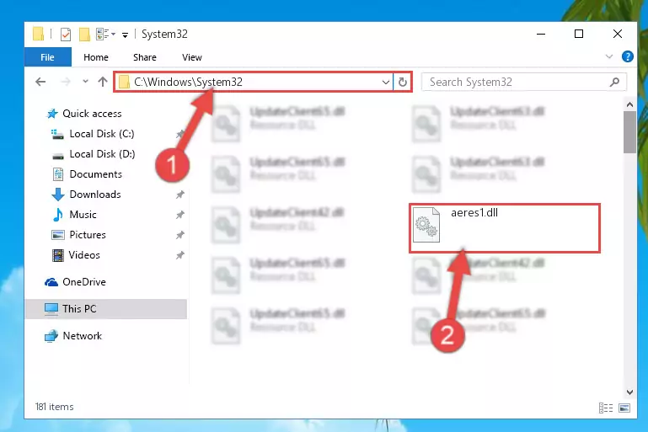Go forward with the right arrow
This screenshot has height=432, width=648.
tap(66, 82)
